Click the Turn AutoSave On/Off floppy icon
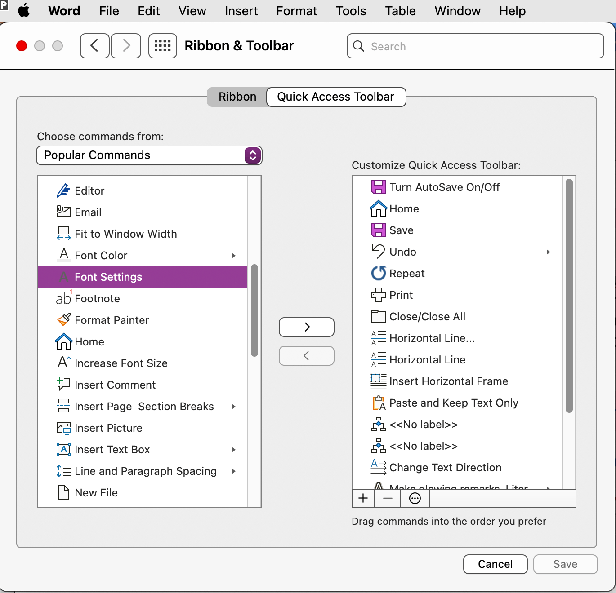Screen dimensions: 616x593 click(x=378, y=187)
